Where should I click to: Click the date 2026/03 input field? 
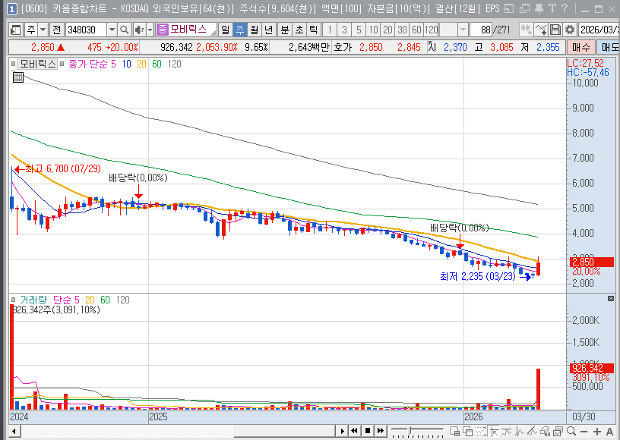coord(599,30)
